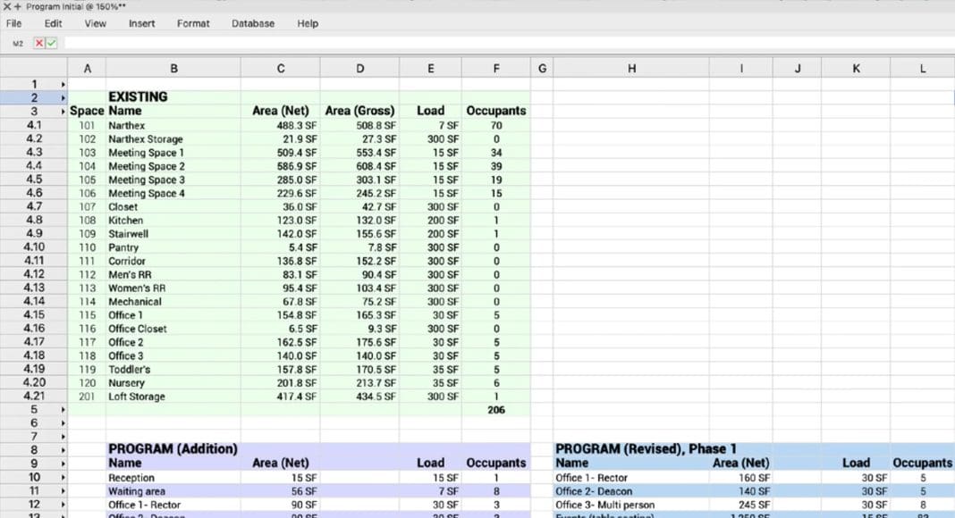Click the red X cancel entry icon
Screen dimensions: 955x518
pyautogui.click(x=39, y=43)
